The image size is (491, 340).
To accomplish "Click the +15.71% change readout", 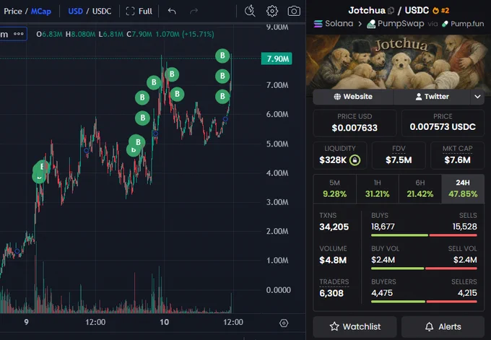I will tap(199, 34).
